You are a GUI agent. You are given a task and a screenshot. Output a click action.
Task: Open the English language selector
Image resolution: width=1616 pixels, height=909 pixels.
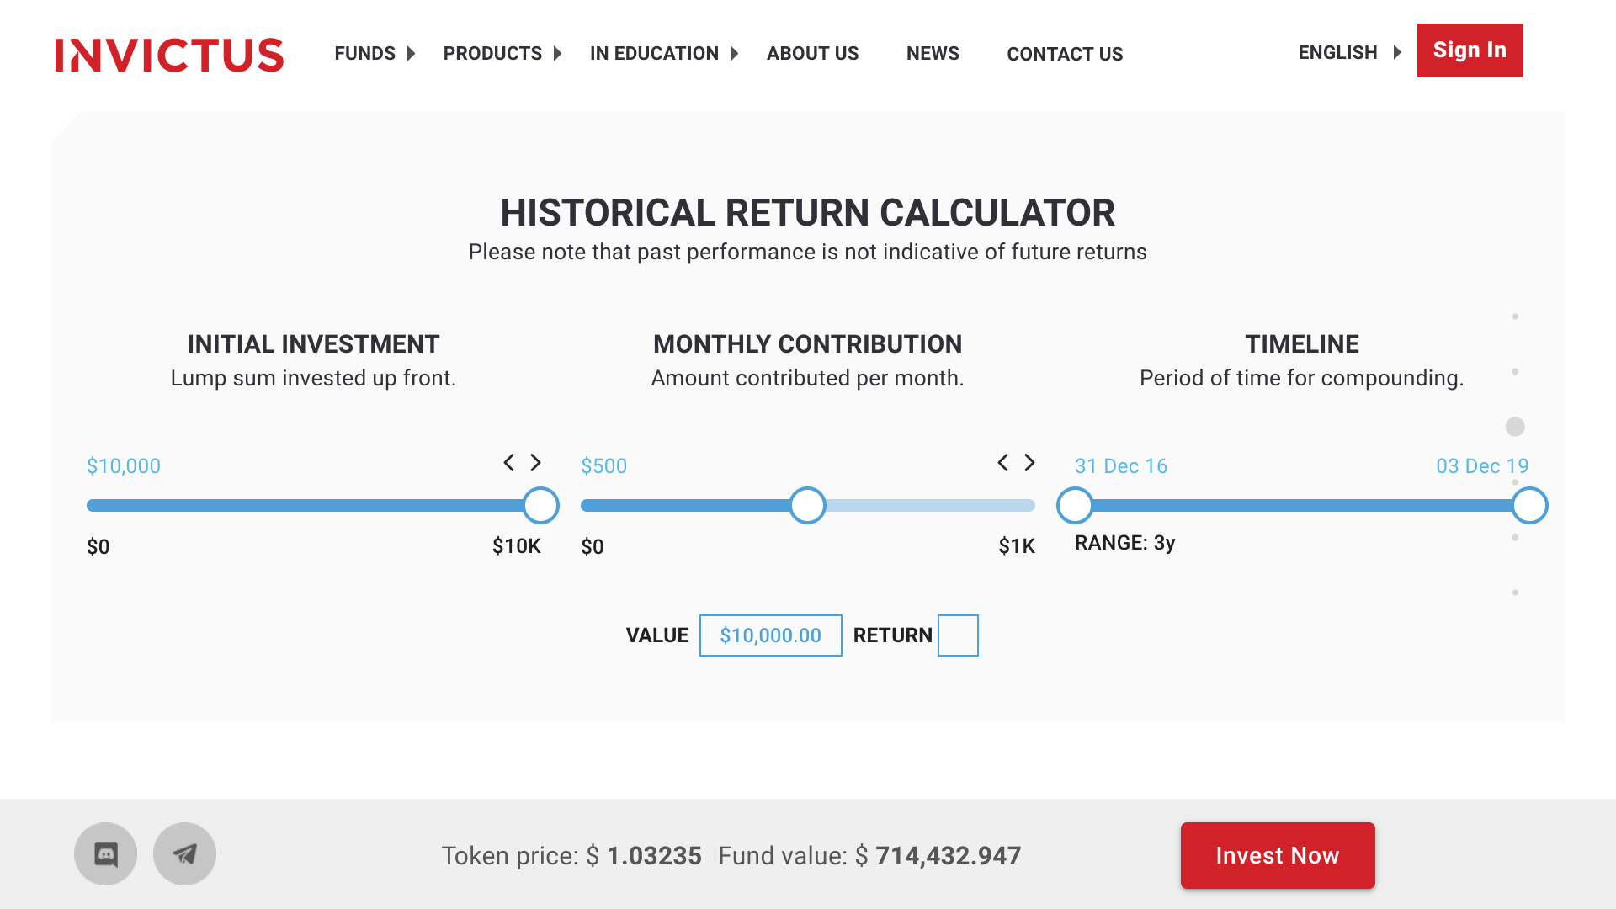(x=1349, y=52)
